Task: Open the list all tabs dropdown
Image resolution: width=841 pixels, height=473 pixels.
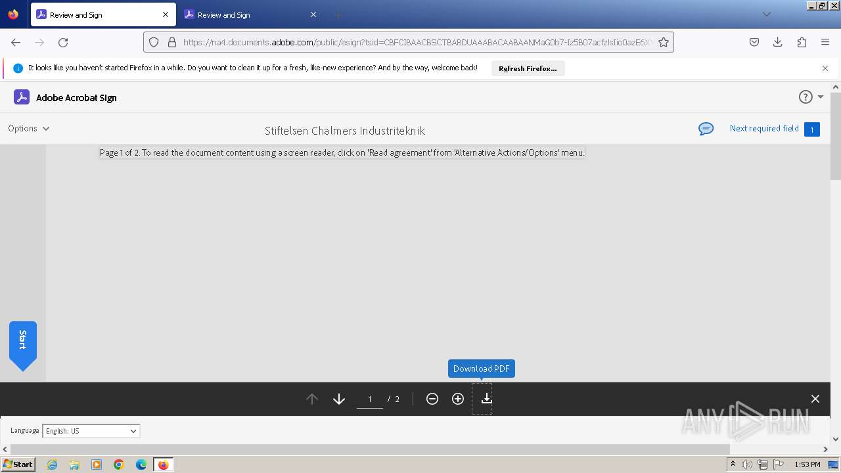Action: point(766,14)
